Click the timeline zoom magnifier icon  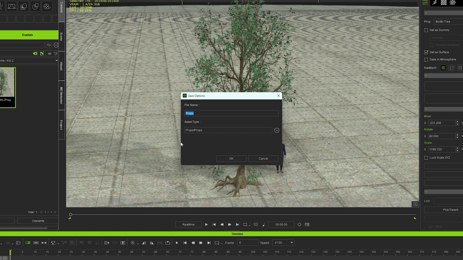coord(133,243)
